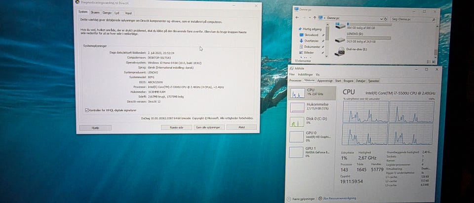Refresh the Denne pc folder view
Image resolution: width=474 pixels, height=203 pixels.
(386, 18)
